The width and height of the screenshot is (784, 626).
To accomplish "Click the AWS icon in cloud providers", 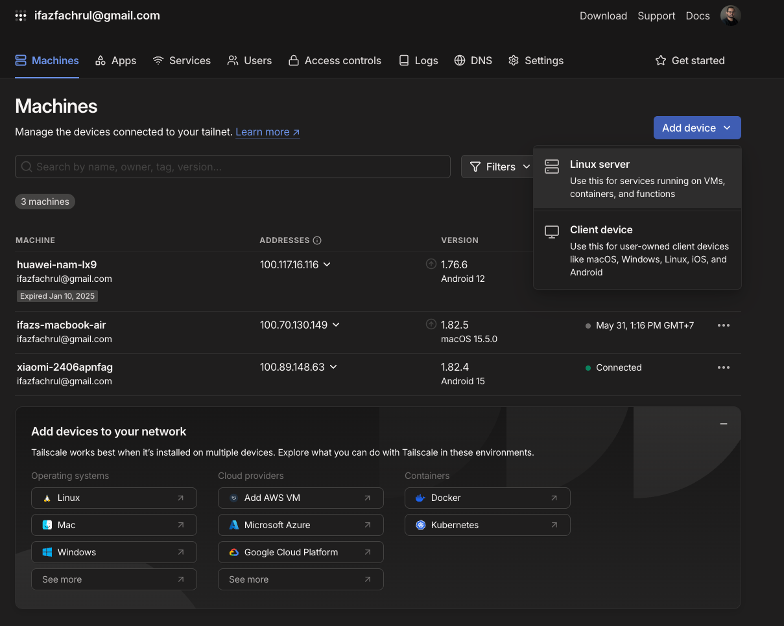I will point(233,498).
